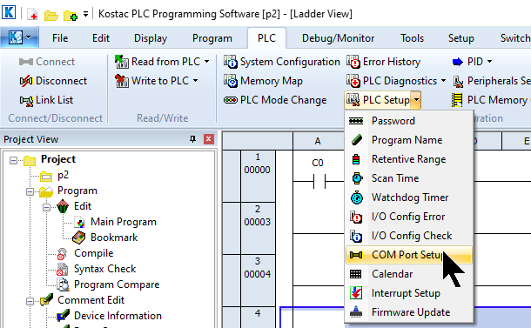The height and width of the screenshot is (328, 531).
Task: Click the PID button
Action: point(467,62)
